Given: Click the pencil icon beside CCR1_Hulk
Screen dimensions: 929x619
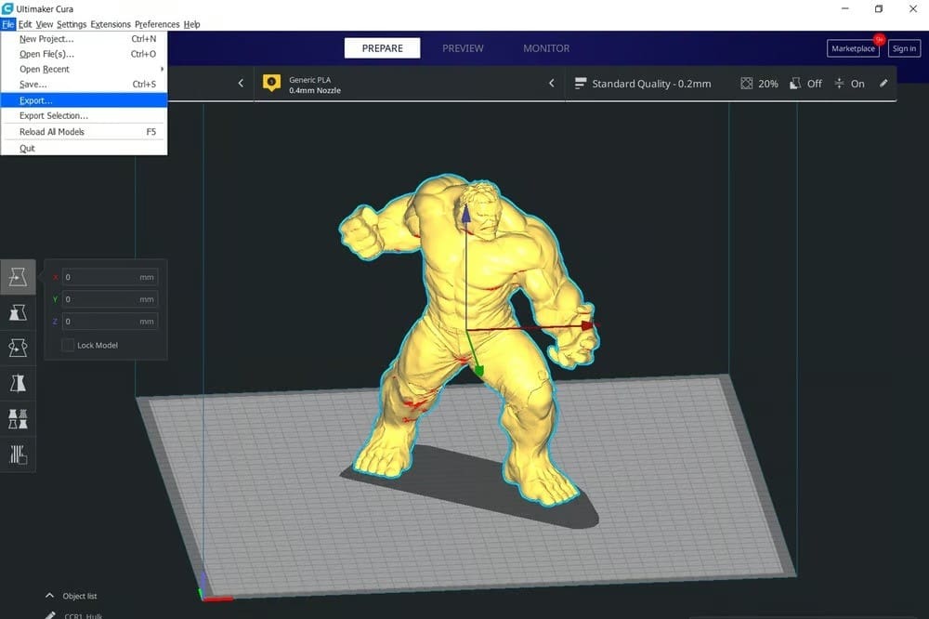Looking at the screenshot, I should point(51,615).
